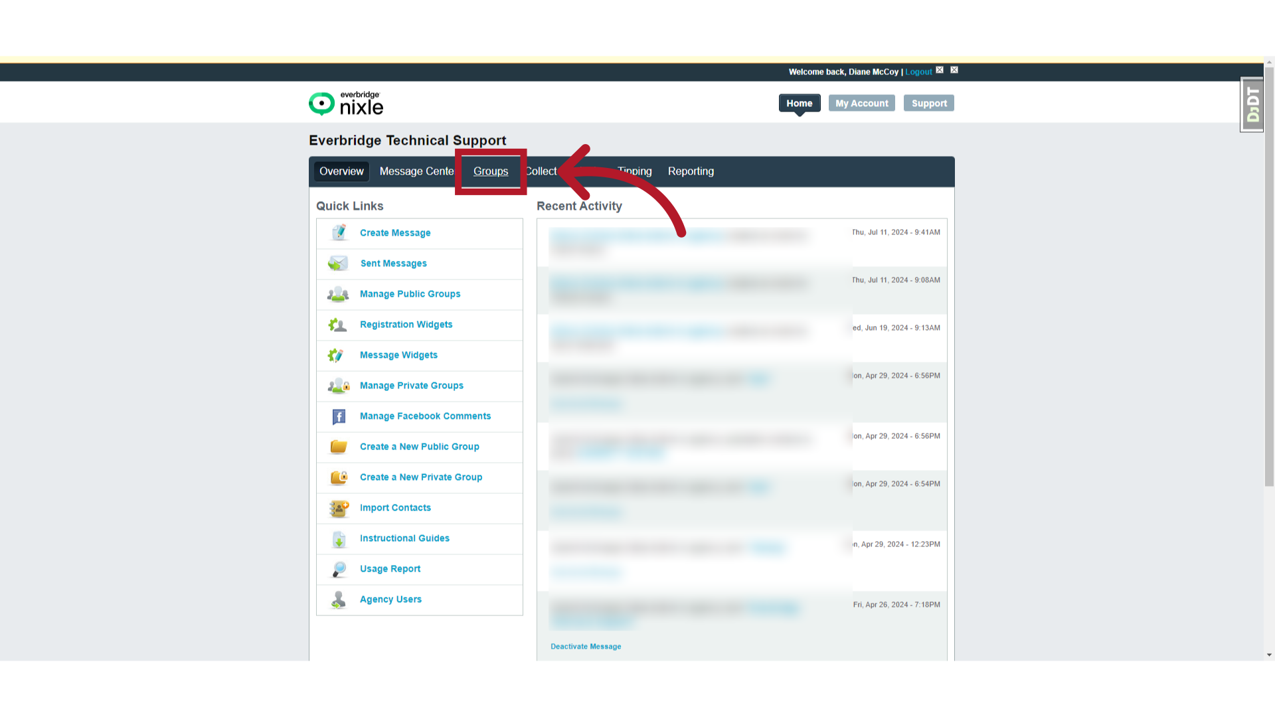
Task: Click the scrollbar up arrow
Action: [x=1269, y=63]
